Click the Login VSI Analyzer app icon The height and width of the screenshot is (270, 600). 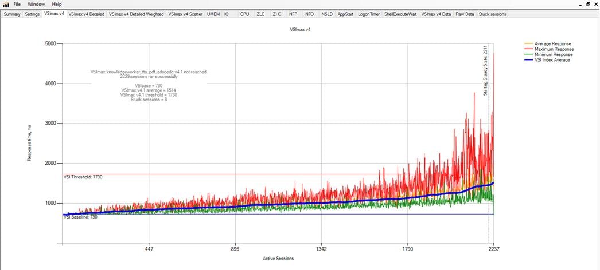tap(6, 4)
